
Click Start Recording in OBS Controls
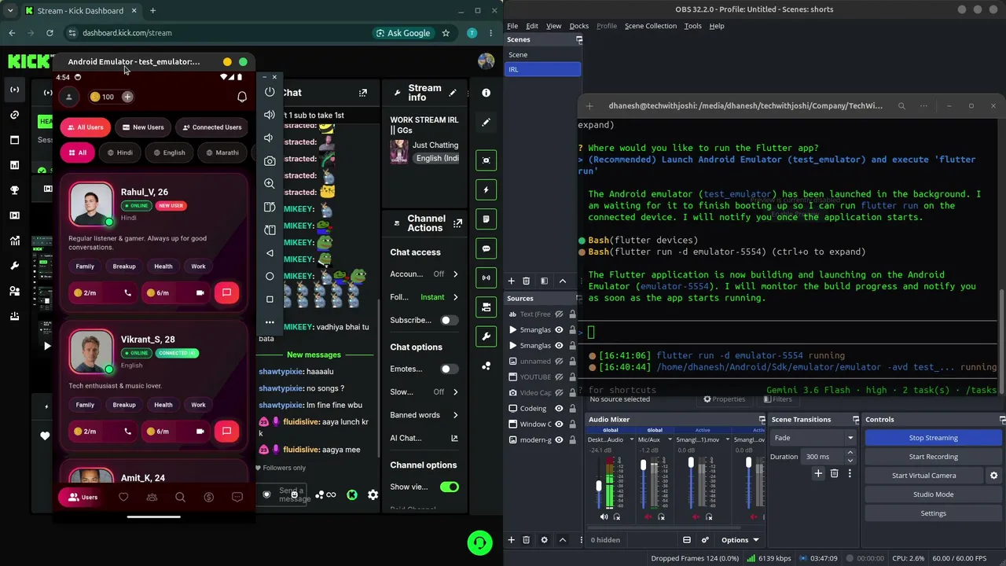(934, 457)
